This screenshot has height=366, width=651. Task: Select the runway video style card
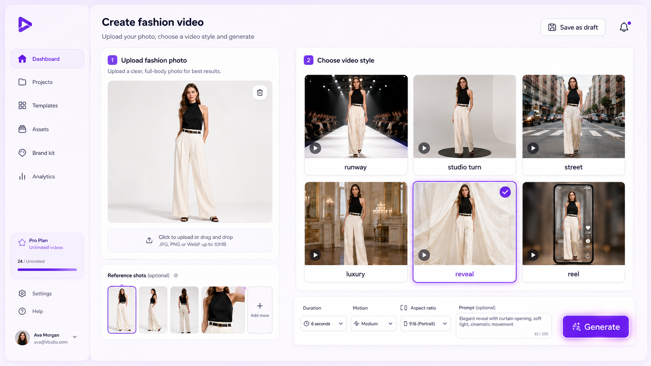[356, 125]
